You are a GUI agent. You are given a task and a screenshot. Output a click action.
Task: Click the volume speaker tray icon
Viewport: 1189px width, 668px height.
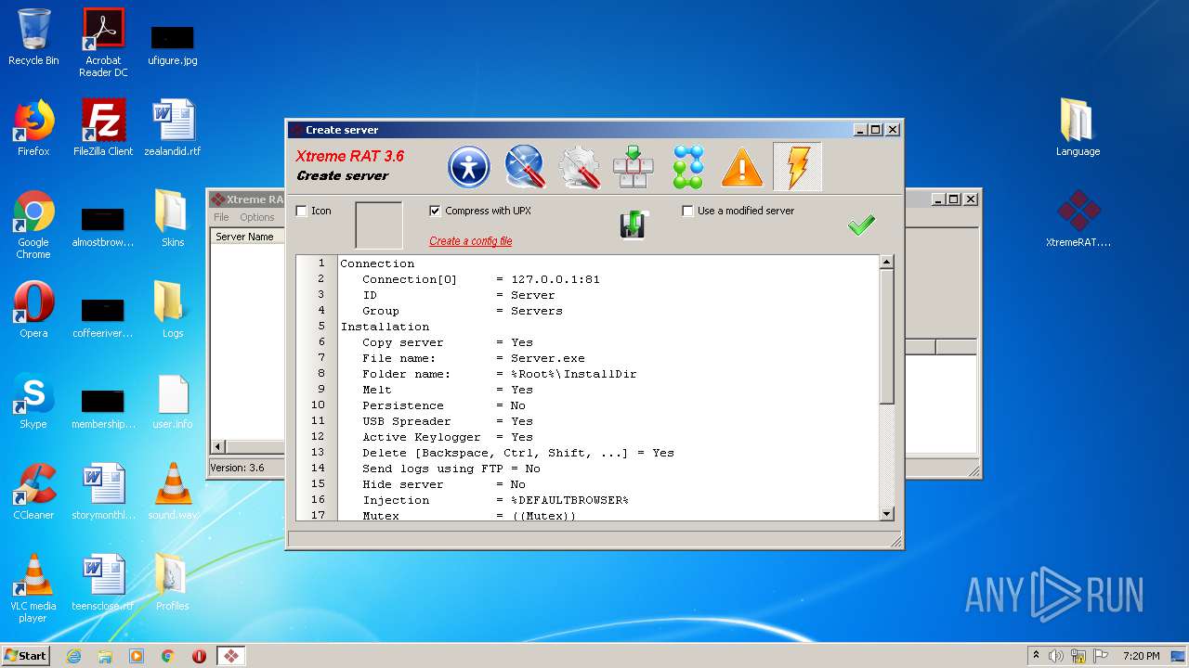coord(1056,656)
